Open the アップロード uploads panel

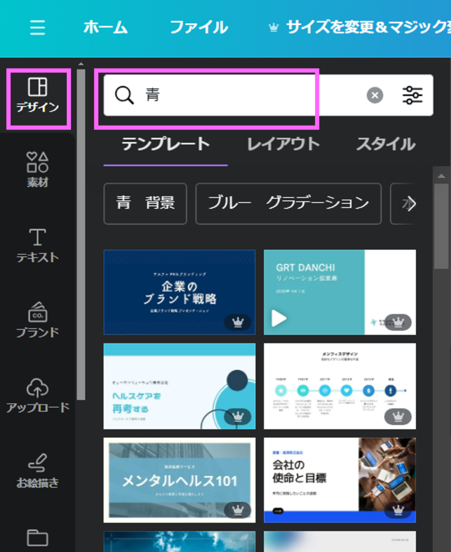click(x=38, y=395)
